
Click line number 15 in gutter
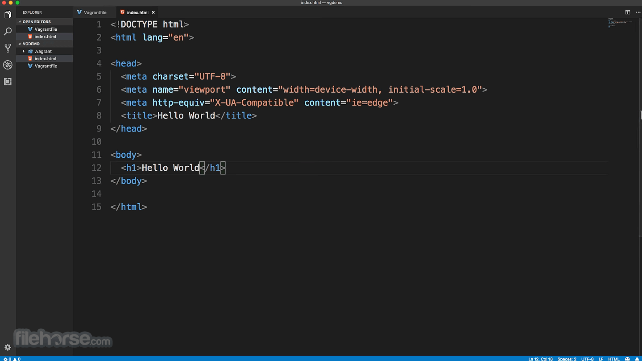(96, 207)
